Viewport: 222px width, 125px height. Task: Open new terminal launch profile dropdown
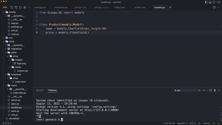(x=207, y=90)
